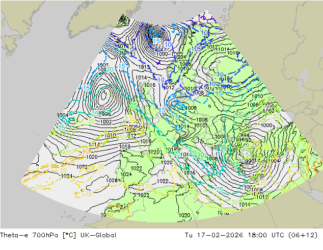Click the date text 'Tu 17-02-2026'
The height and width of the screenshot is (250, 323).
[214, 235]
